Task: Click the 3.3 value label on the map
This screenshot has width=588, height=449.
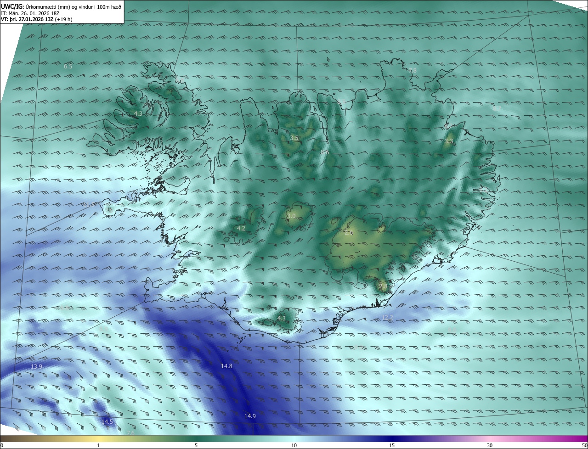Action: point(449,141)
